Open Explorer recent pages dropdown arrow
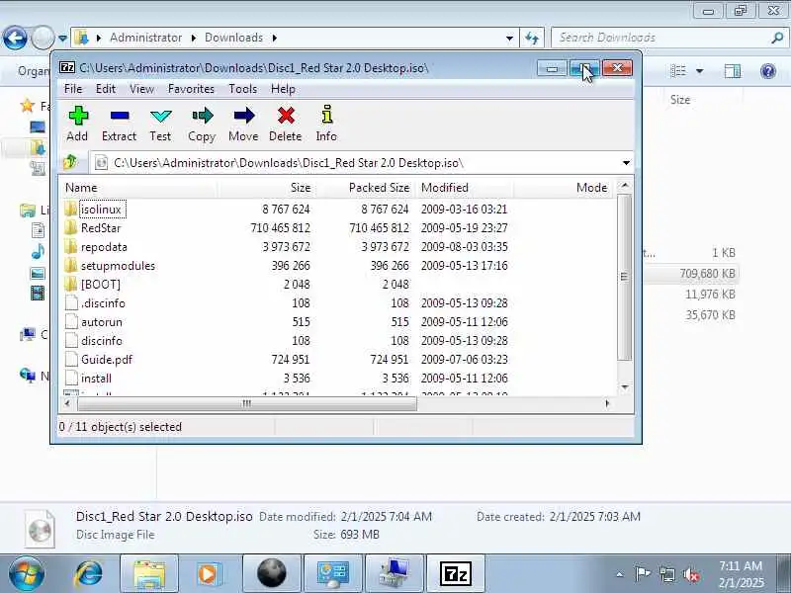Screen dimensions: 791x593 [62, 38]
